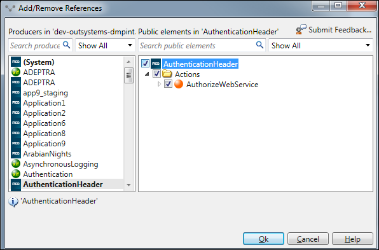The image size is (379, 250).
Task: Open the producers Show All dropdown
Action: tap(105, 45)
